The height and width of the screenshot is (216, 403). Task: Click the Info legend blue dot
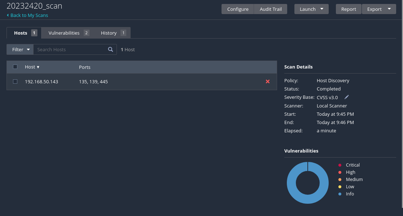(340, 194)
